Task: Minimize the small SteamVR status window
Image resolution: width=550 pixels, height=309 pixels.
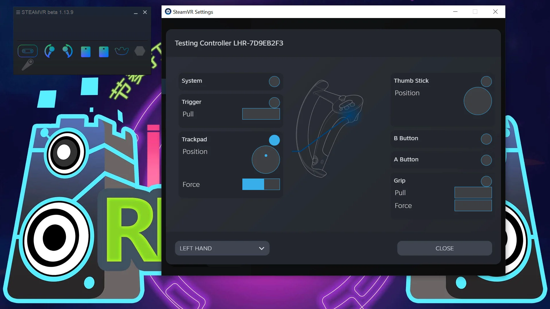Action: point(136,13)
